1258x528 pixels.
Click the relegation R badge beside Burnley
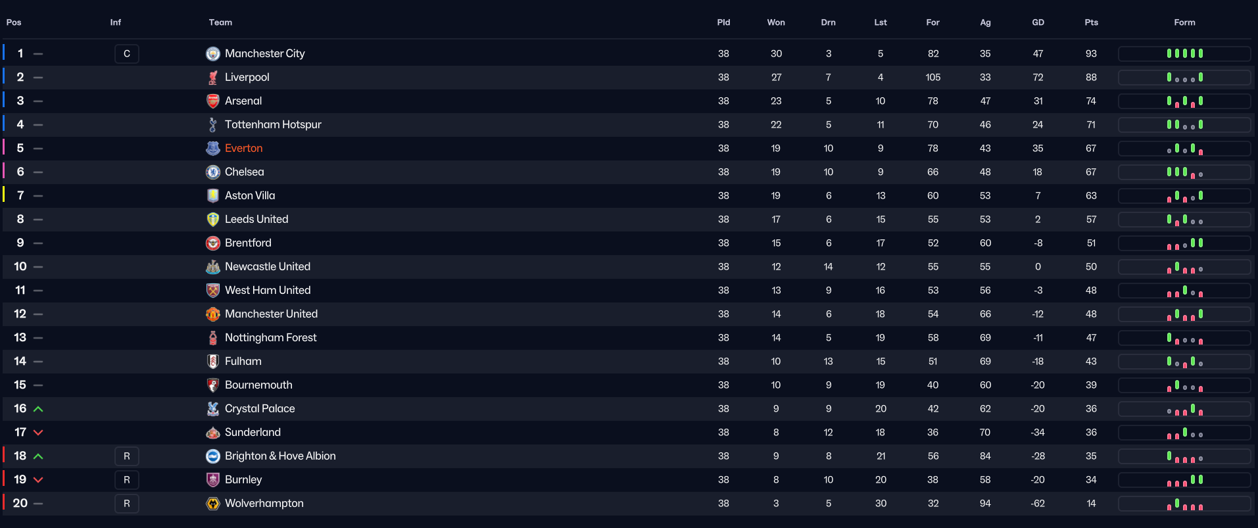[127, 480]
